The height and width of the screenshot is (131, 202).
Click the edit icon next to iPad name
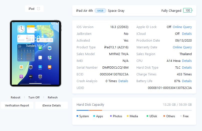39,9
